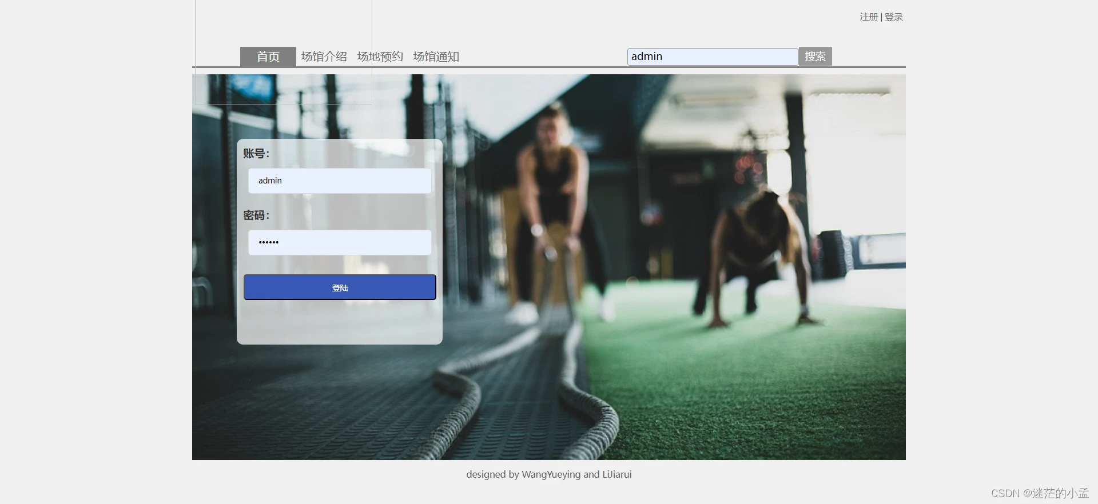Click the 账号: label
This screenshot has width=1098, height=504.
coord(256,153)
